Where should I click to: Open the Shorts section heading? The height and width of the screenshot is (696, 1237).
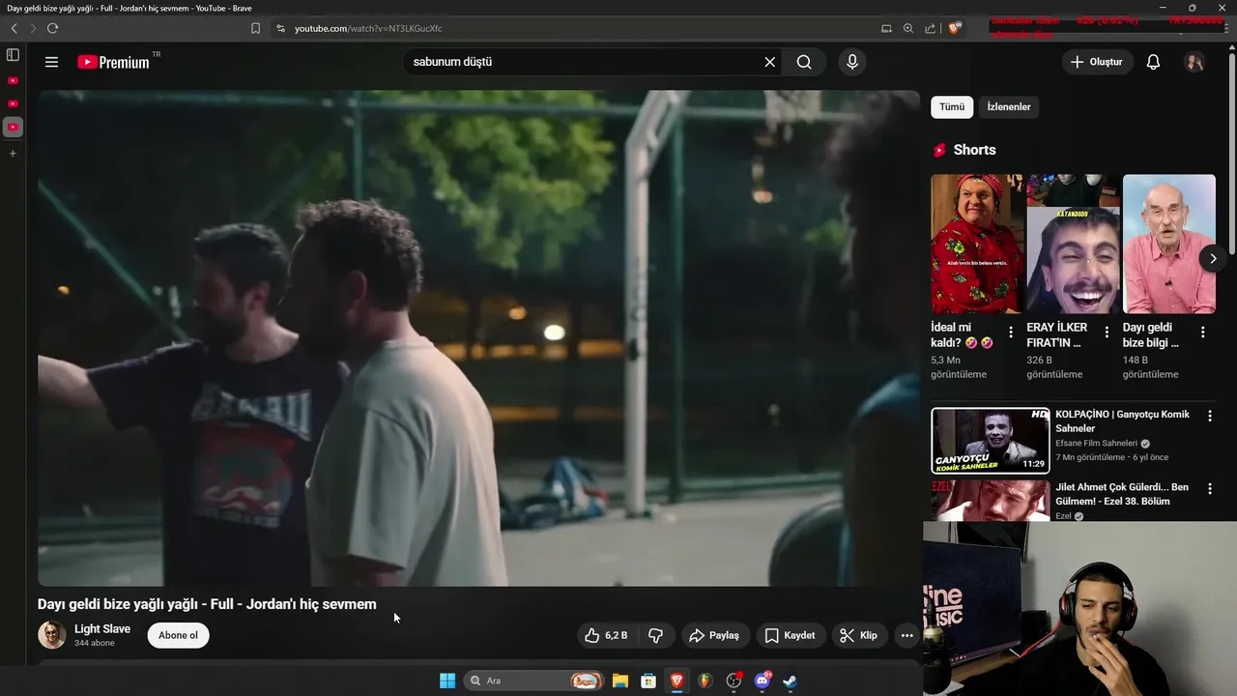[x=974, y=150]
